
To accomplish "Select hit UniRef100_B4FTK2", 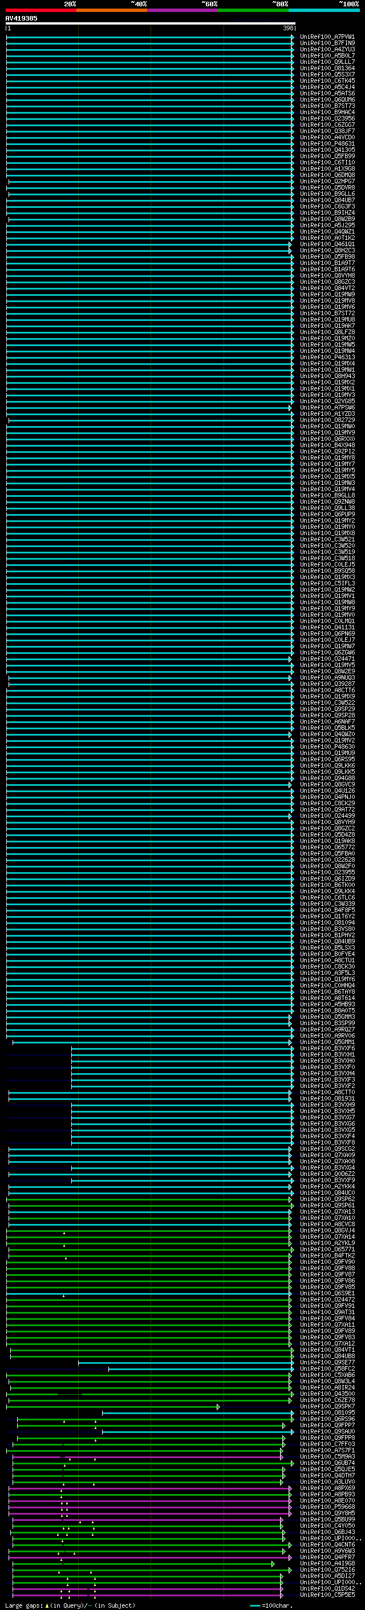I will (x=327, y=1255).
